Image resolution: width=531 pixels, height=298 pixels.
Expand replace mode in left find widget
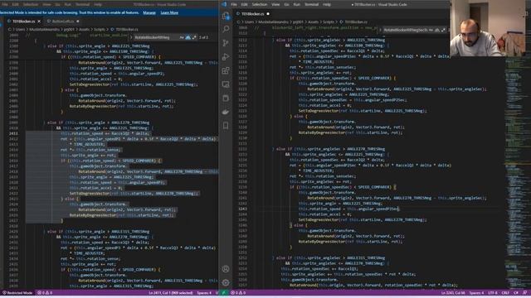coord(131,37)
